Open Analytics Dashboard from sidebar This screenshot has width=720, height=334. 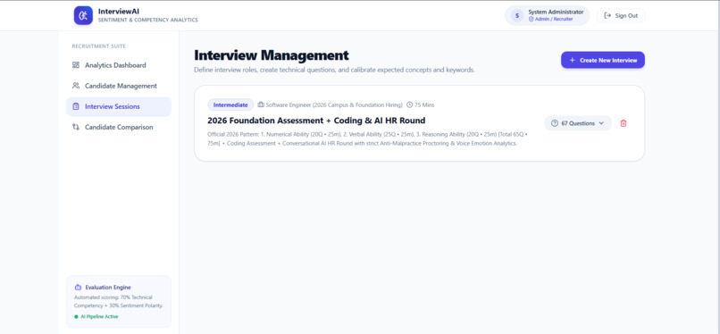(x=119, y=65)
